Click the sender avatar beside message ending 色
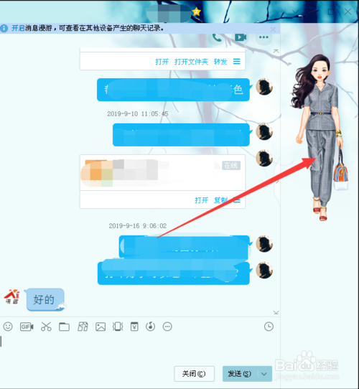Screen dimensions: 359x389 click(x=264, y=87)
